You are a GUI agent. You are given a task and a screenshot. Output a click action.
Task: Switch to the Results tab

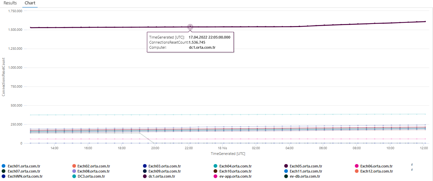tap(10, 3)
